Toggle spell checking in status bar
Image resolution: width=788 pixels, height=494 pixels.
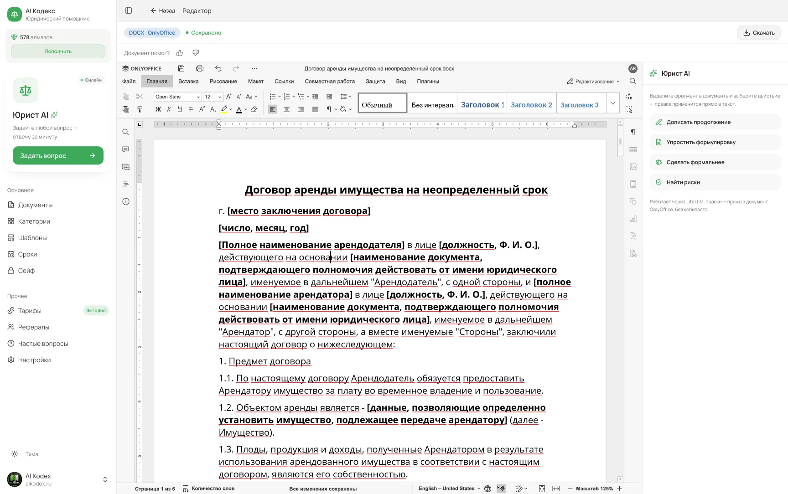501,489
